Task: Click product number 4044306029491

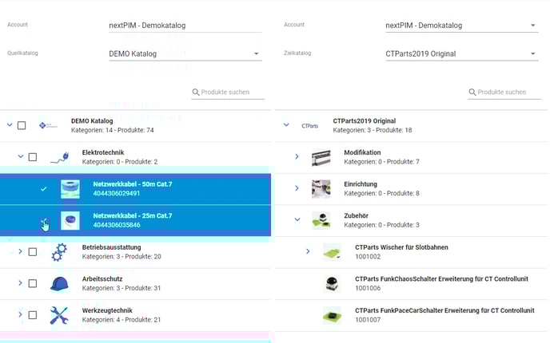Action: pos(117,193)
